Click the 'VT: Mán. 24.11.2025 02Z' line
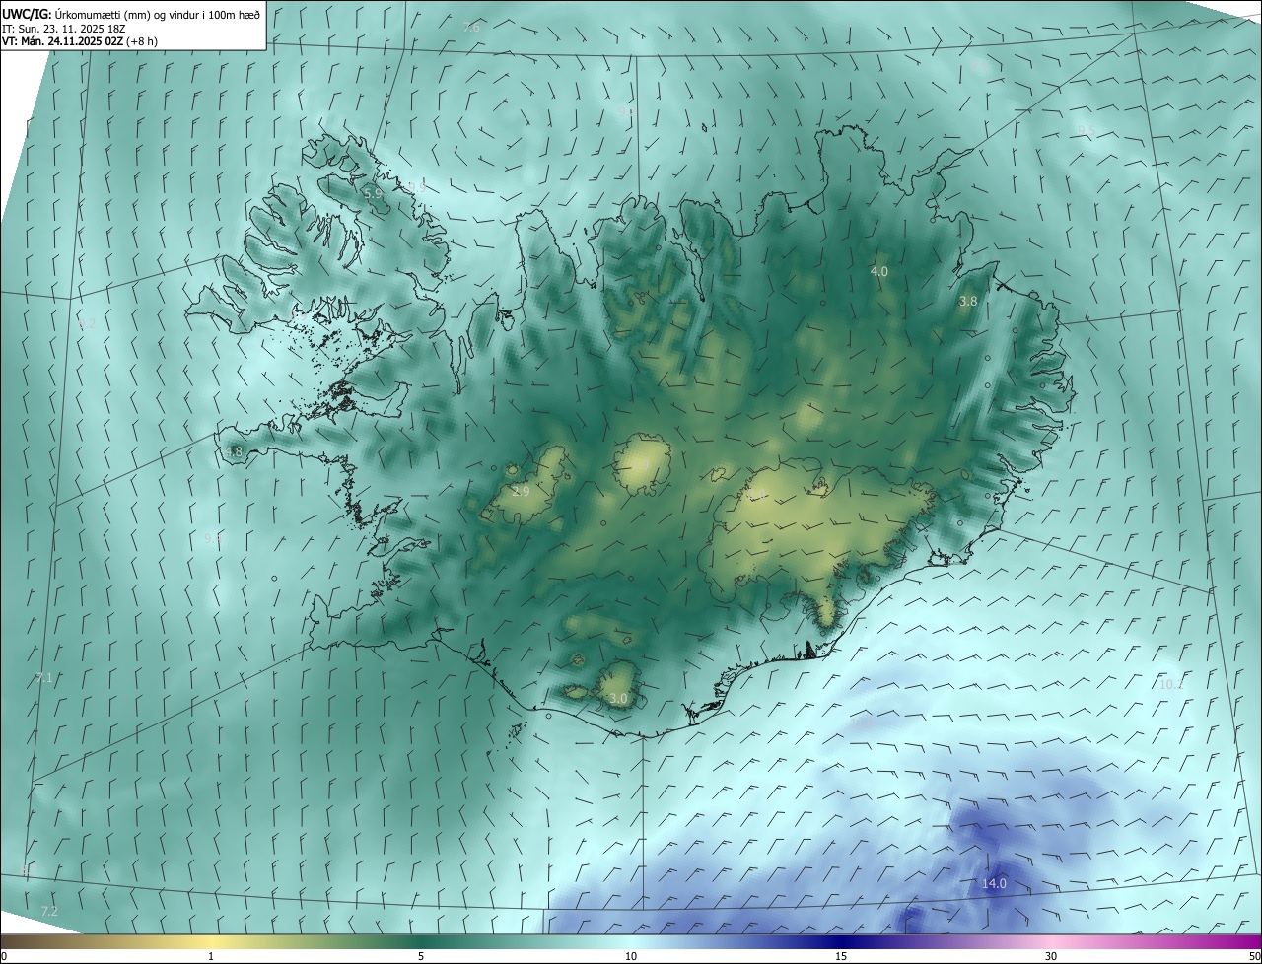This screenshot has height=964, width=1262. [x=64, y=41]
